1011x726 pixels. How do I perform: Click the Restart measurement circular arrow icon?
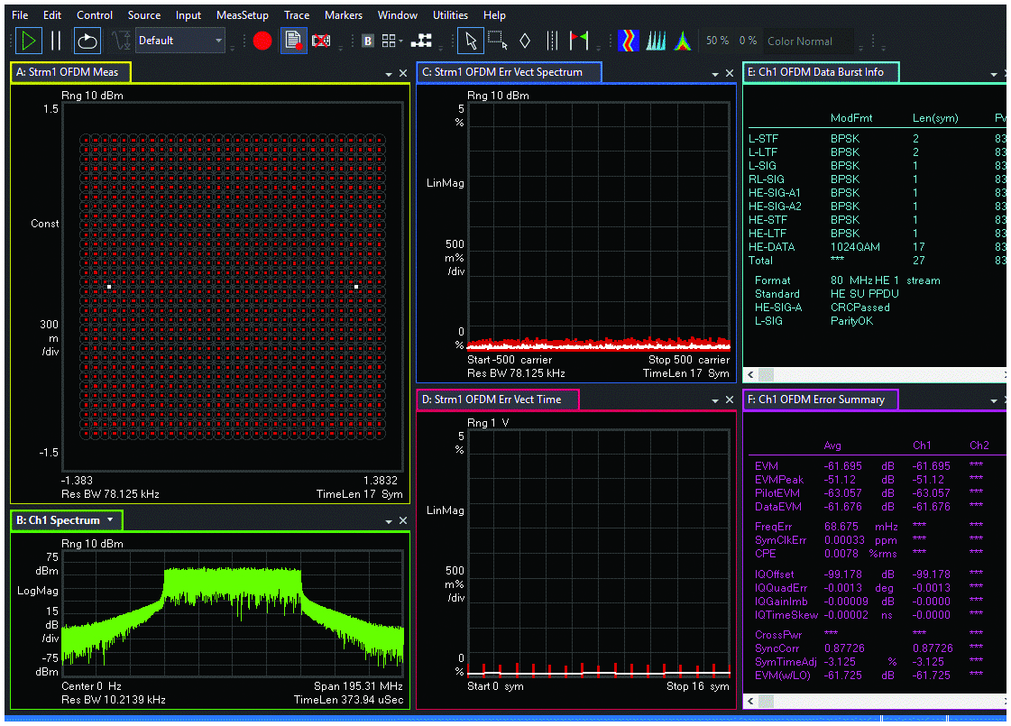pos(87,41)
